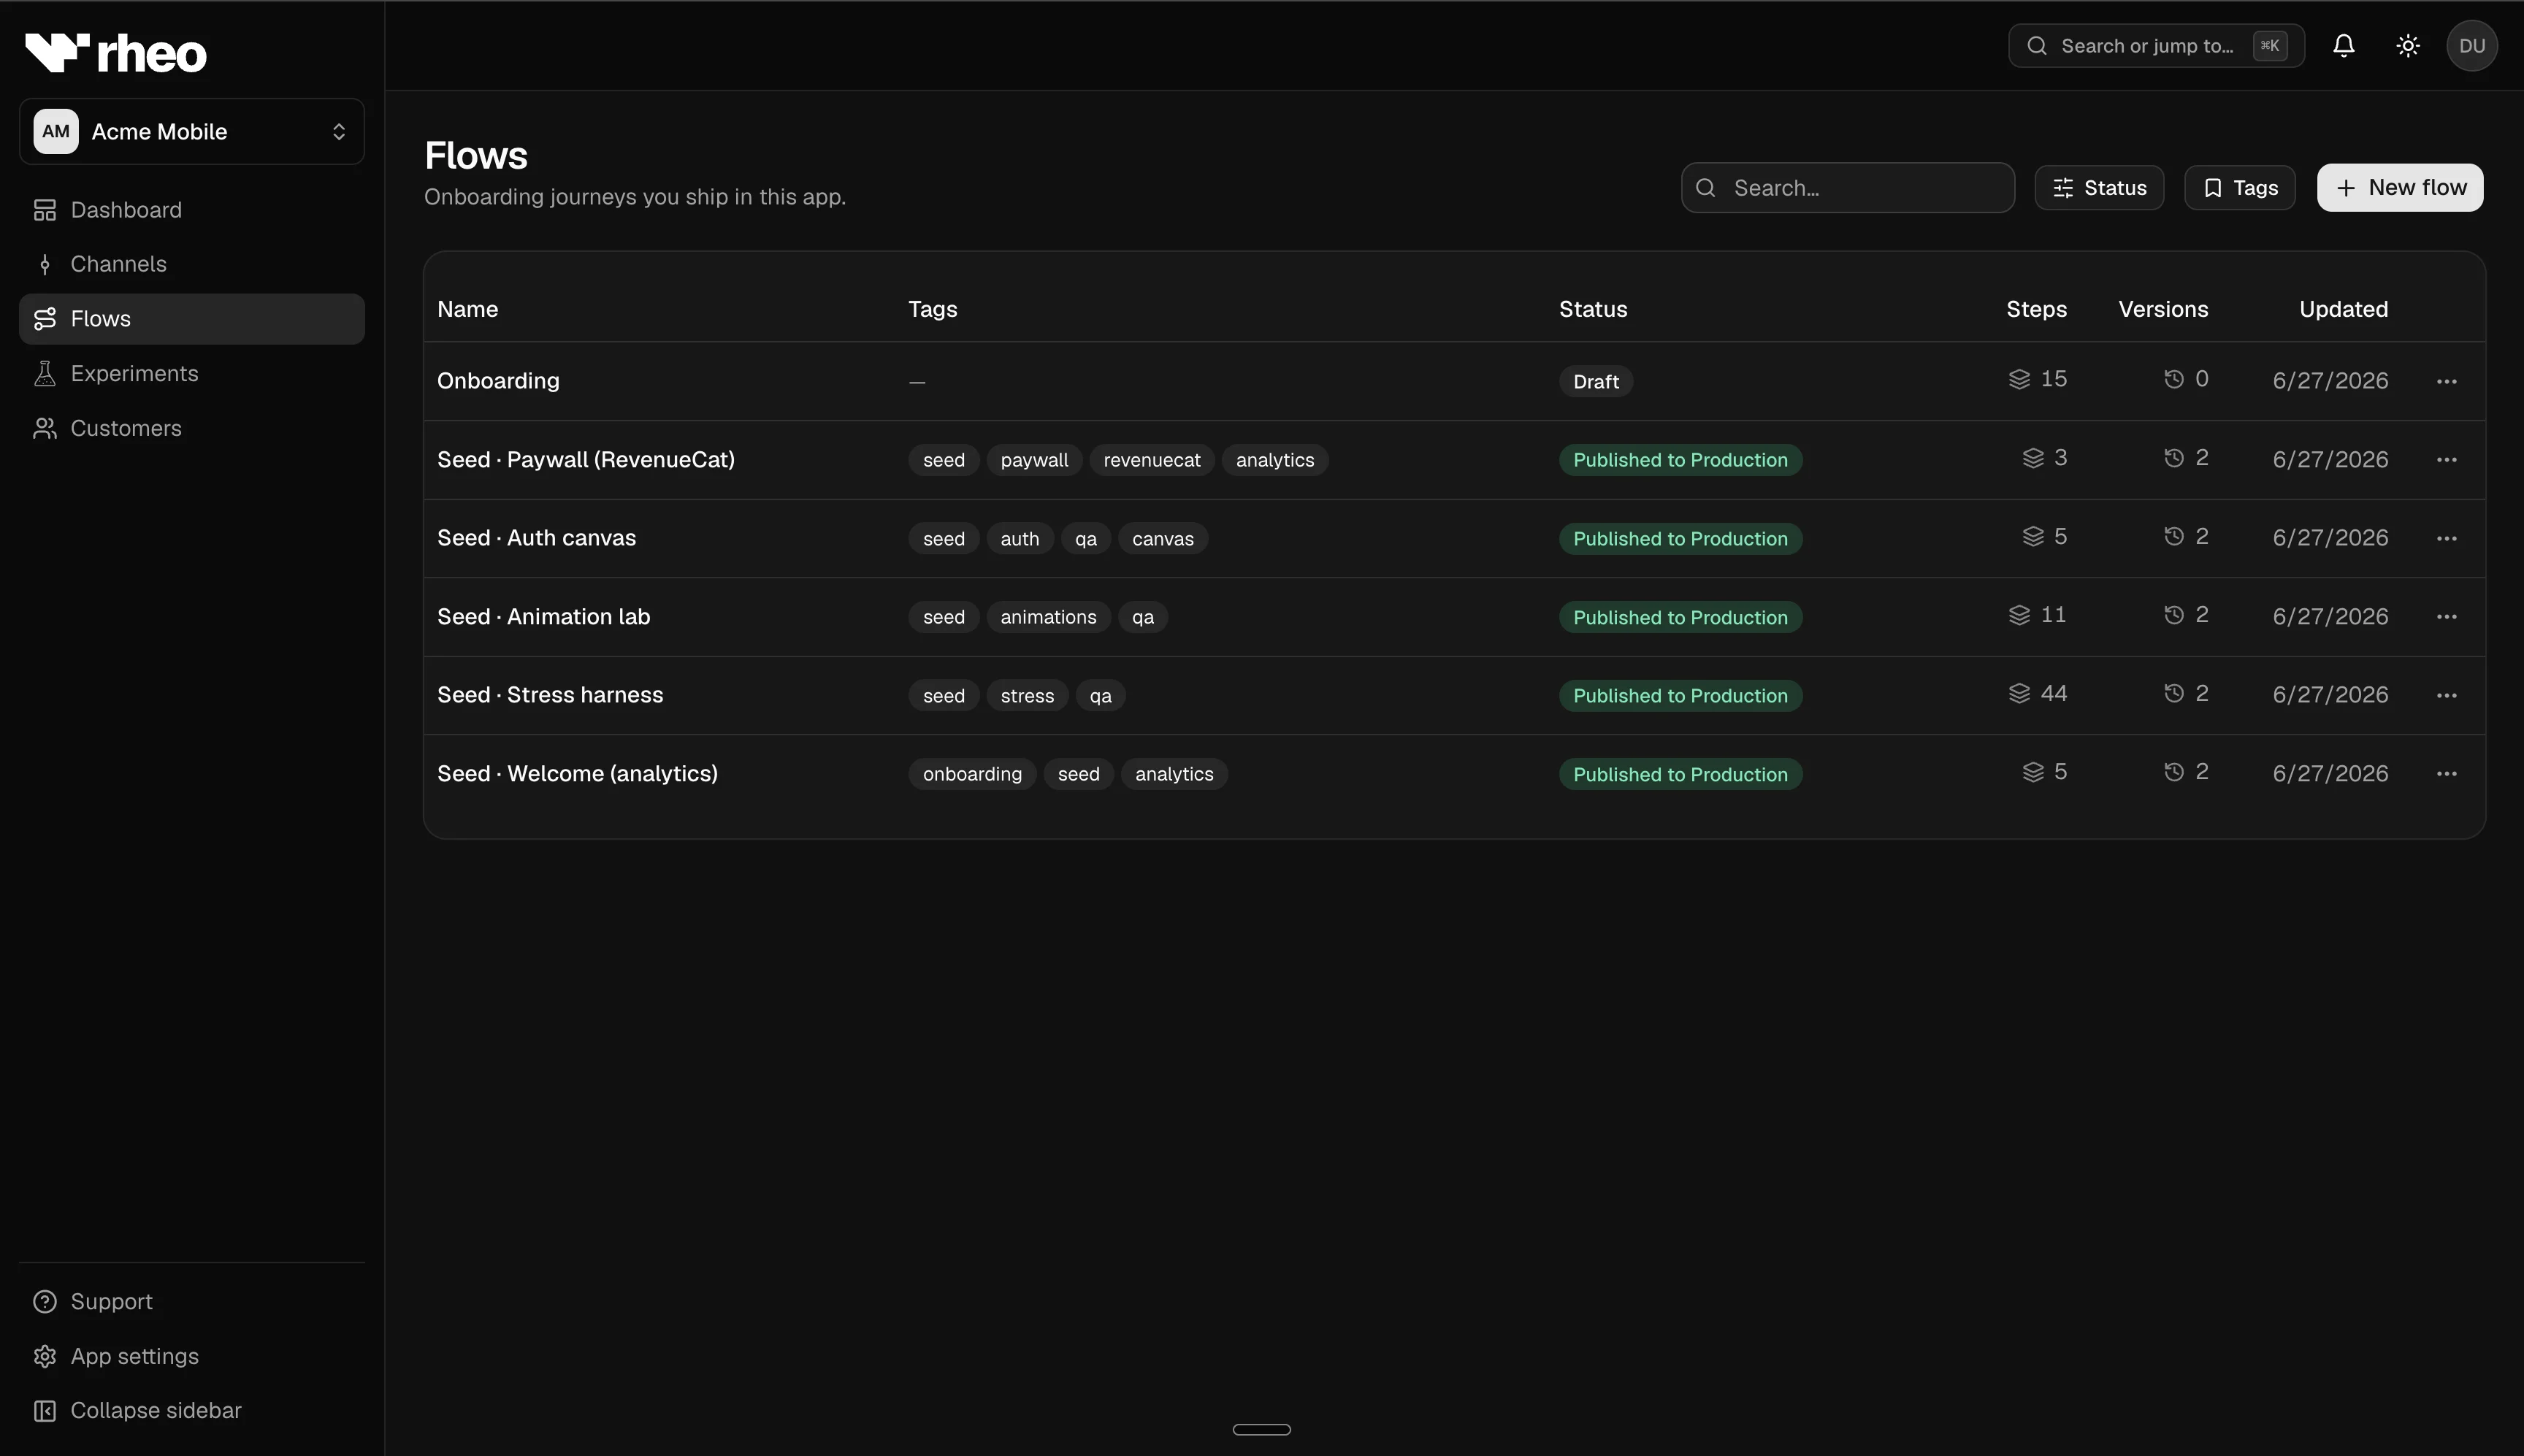The height and width of the screenshot is (1456, 2524).
Task: Open Seed · Stress harness flow
Action: click(x=550, y=695)
